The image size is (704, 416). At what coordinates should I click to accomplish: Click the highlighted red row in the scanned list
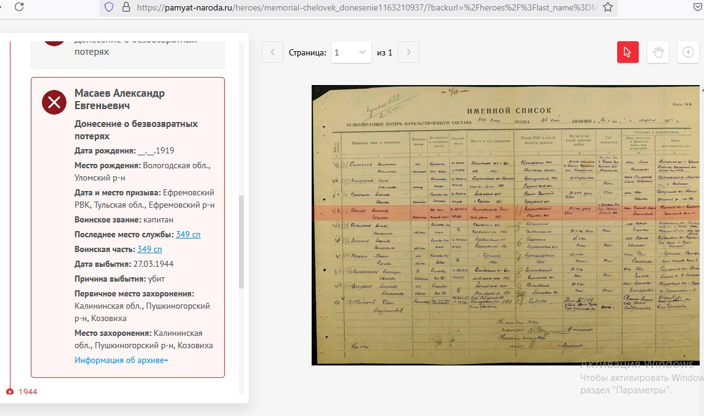506,213
